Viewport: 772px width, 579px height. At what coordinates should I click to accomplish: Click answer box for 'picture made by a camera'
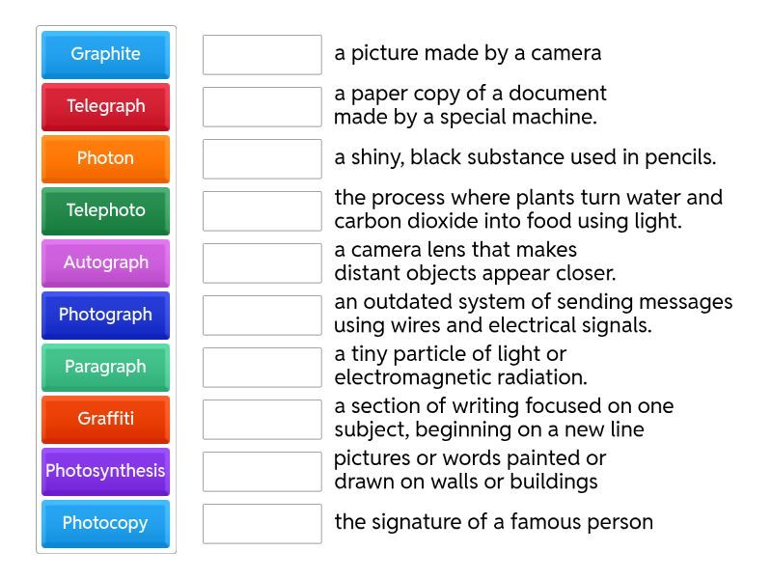[x=262, y=54]
